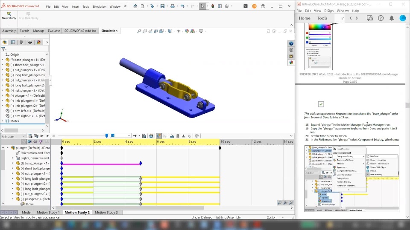This screenshot has width=410, height=230.
Task: Go to next document arrow in PDF viewer
Action: [356, 18]
